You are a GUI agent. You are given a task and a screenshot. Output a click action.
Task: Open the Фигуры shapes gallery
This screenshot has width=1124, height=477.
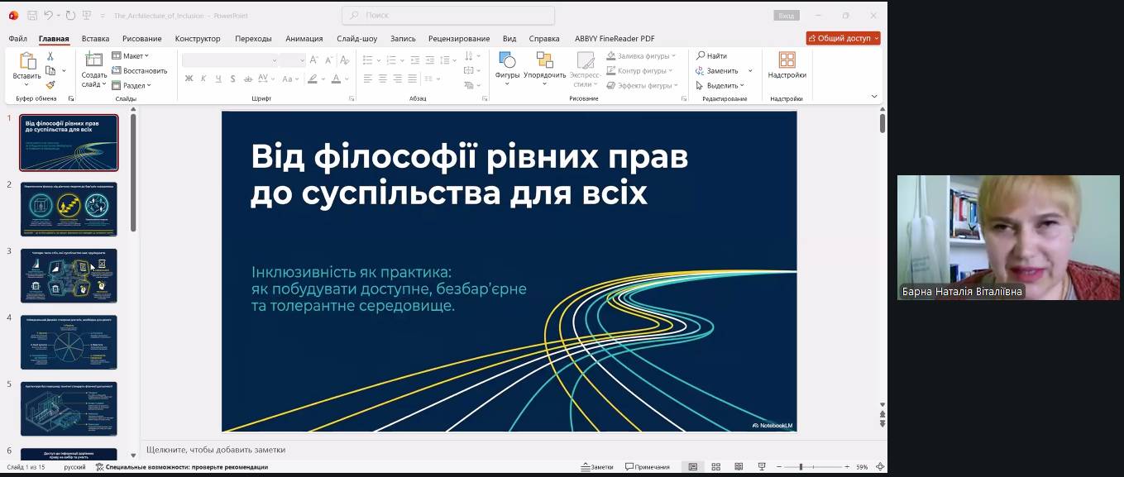pyautogui.click(x=507, y=65)
